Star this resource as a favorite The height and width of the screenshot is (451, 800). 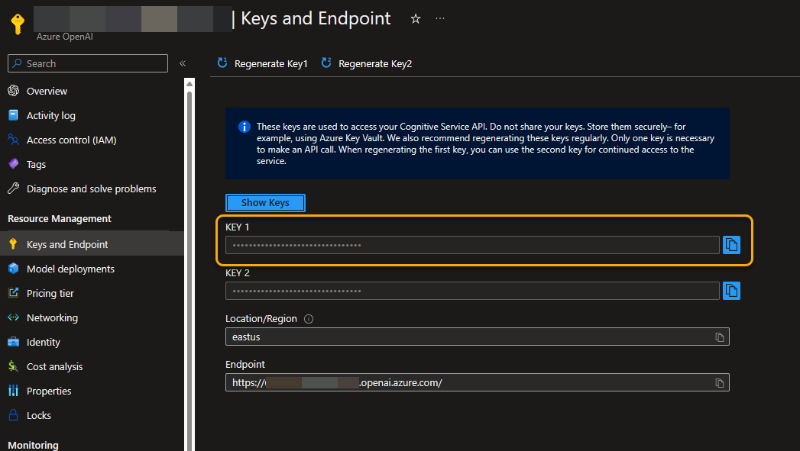pos(415,18)
